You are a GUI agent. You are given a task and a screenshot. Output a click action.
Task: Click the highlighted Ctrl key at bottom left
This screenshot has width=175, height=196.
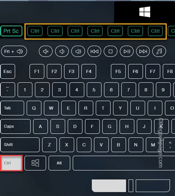pos(11,163)
